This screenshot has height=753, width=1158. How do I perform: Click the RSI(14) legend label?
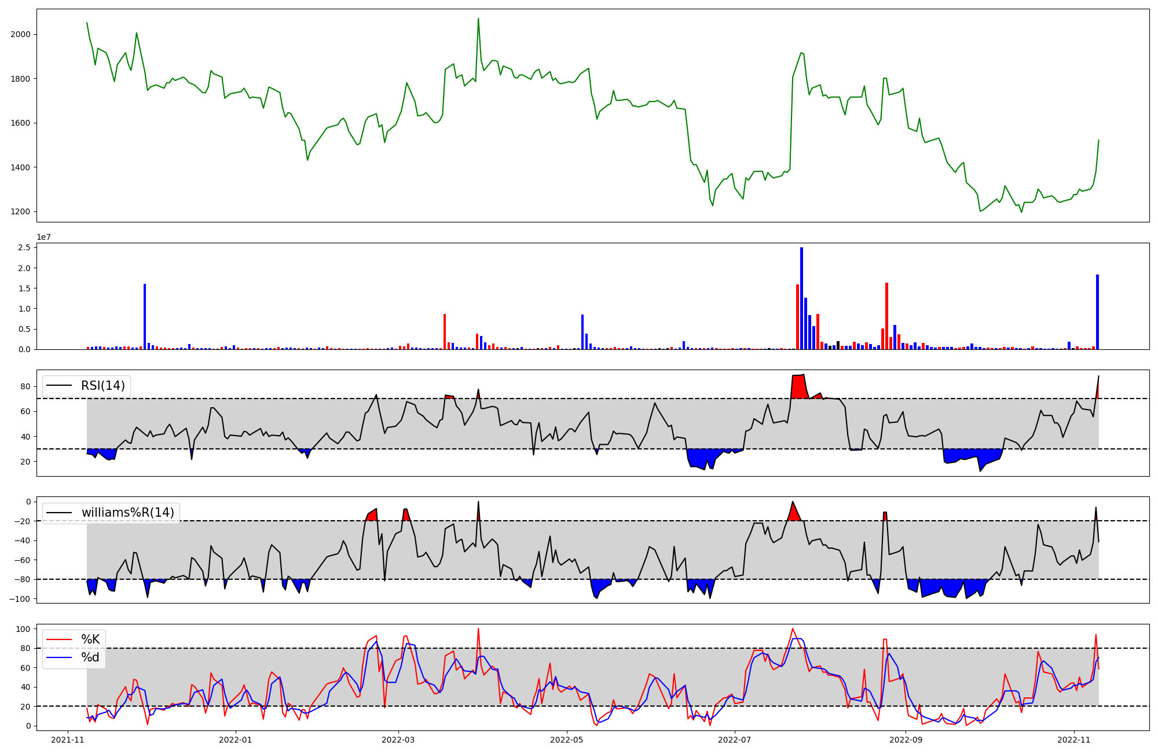pos(103,386)
